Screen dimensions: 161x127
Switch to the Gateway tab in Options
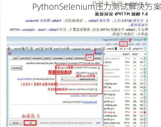click(69, 58)
